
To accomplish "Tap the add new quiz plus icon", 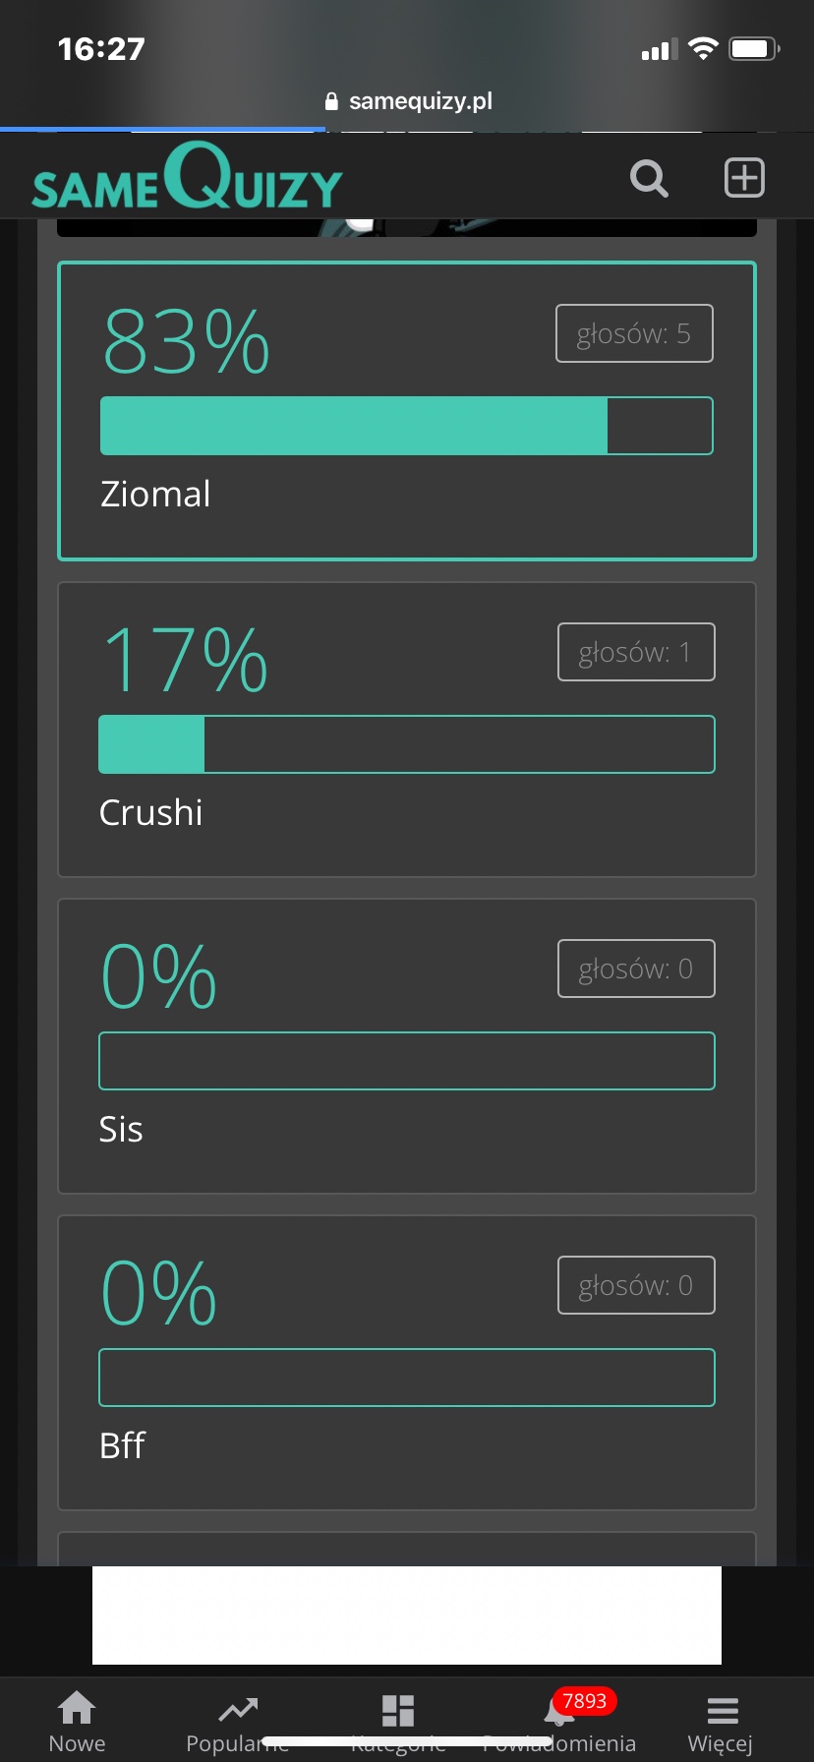I will coord(744,178).
